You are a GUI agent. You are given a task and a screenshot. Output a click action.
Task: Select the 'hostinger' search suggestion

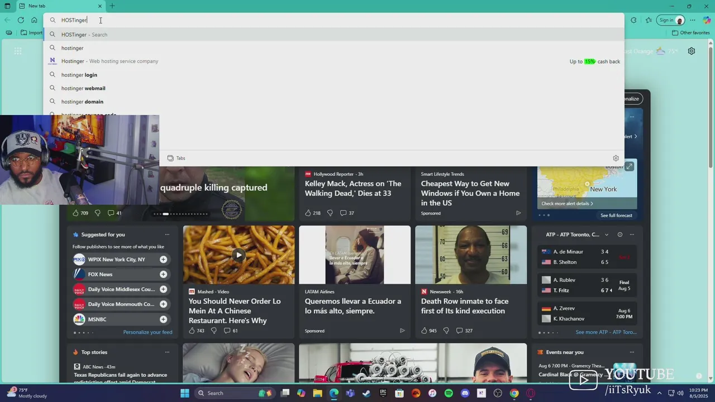(x=334, y=48)
